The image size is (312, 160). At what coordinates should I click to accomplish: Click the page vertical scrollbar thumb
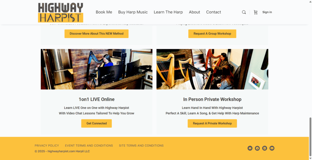coord(310,136)
